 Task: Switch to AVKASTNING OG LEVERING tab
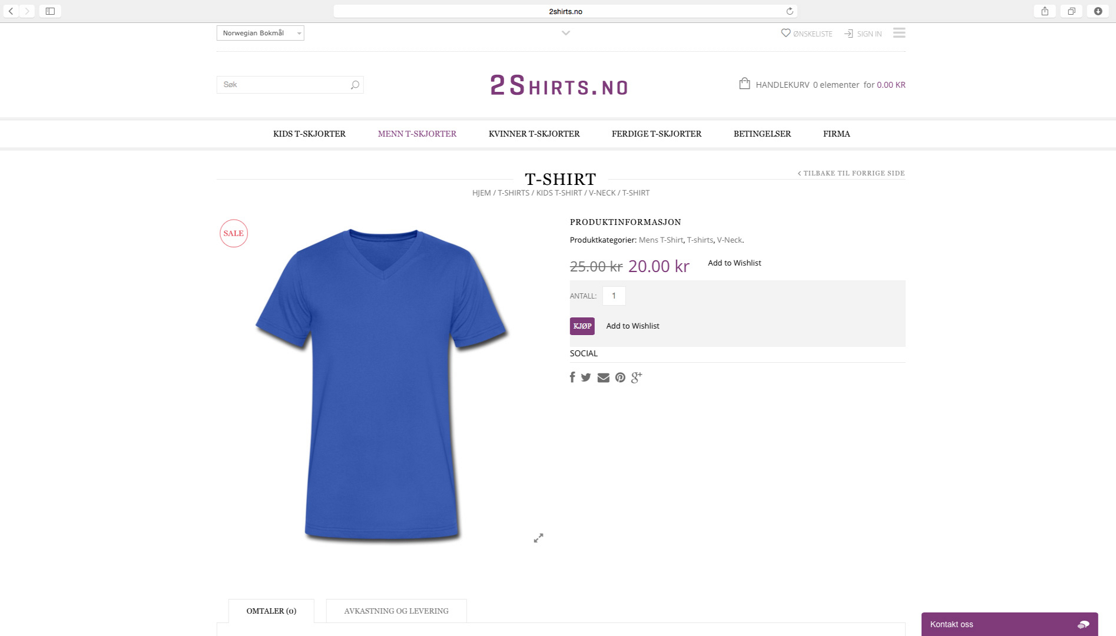tap(396, 611)
